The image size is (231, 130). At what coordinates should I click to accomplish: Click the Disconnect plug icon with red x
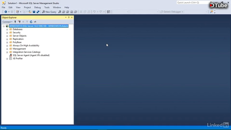19,22
